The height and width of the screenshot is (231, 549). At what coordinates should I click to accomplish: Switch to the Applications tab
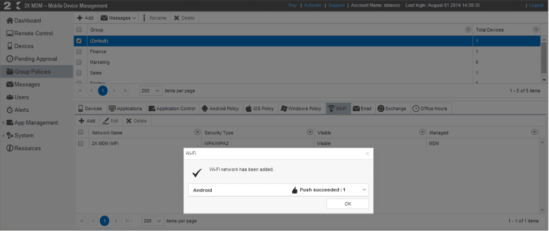125,109
